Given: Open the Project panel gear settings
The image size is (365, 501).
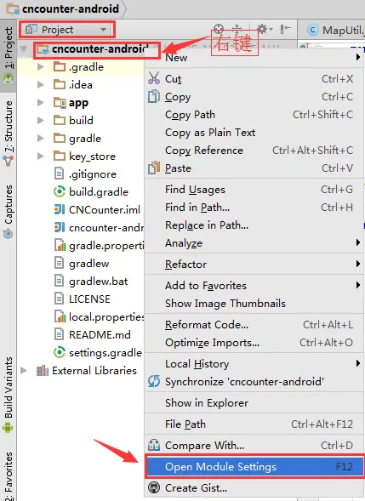Looking at the screenshot, I should 265,30.
